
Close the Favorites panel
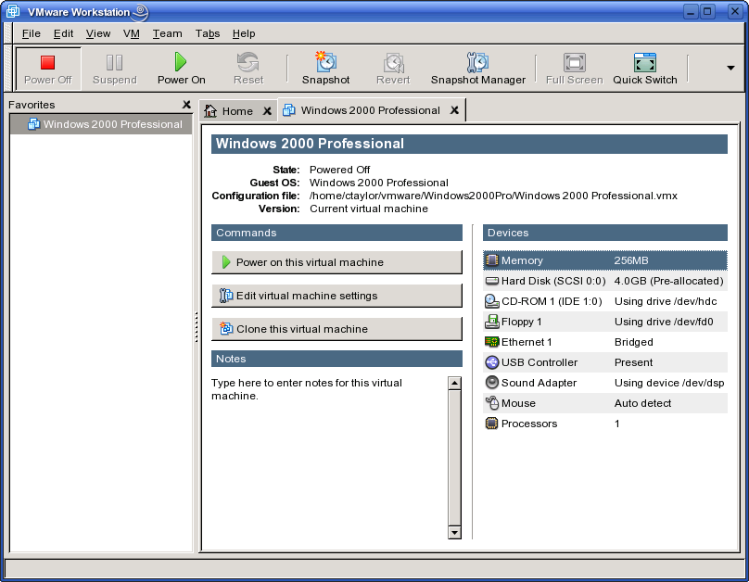[x=186, y=105]
